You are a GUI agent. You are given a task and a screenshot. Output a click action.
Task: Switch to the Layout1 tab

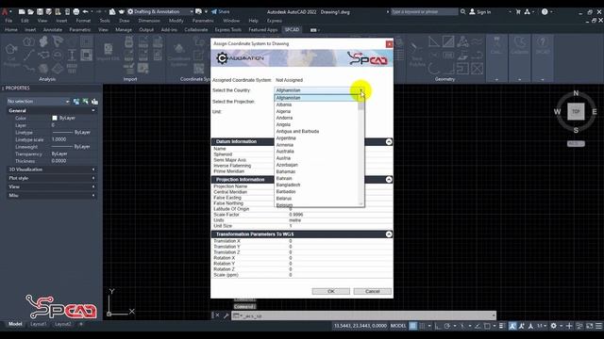click(x=38, y=324)
